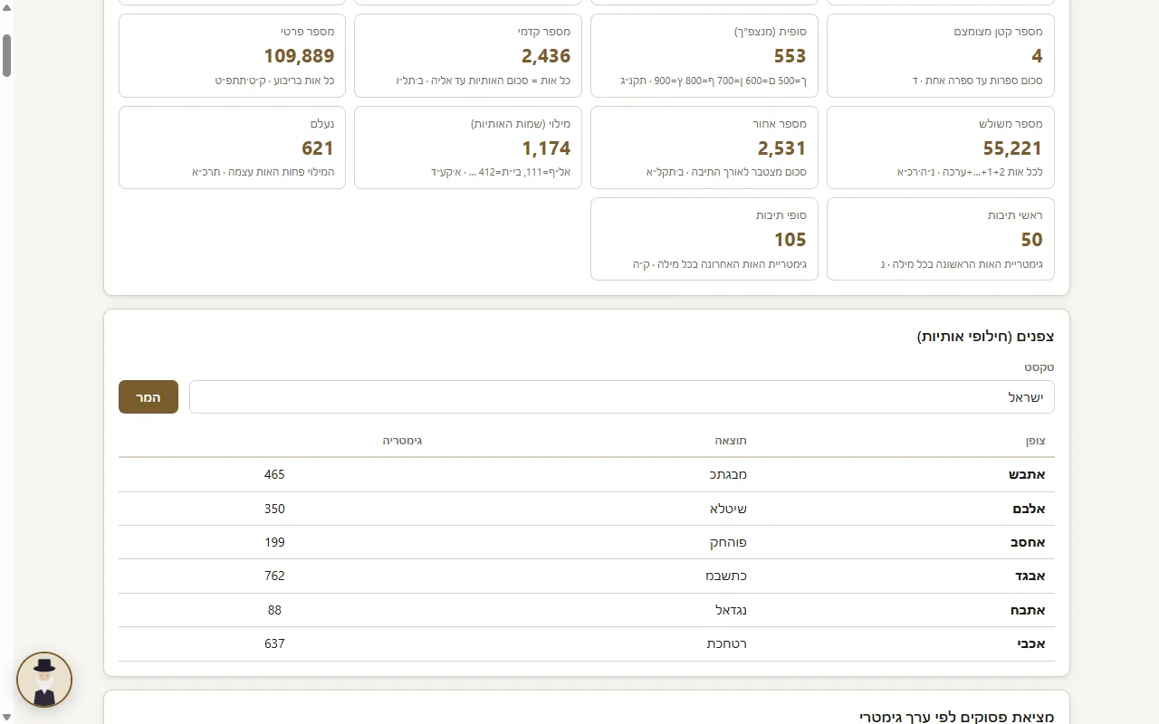Select the סופי תיבות card showing 105
The height and width of the screenshot is (724, 1159).
(x=704, y=239)
